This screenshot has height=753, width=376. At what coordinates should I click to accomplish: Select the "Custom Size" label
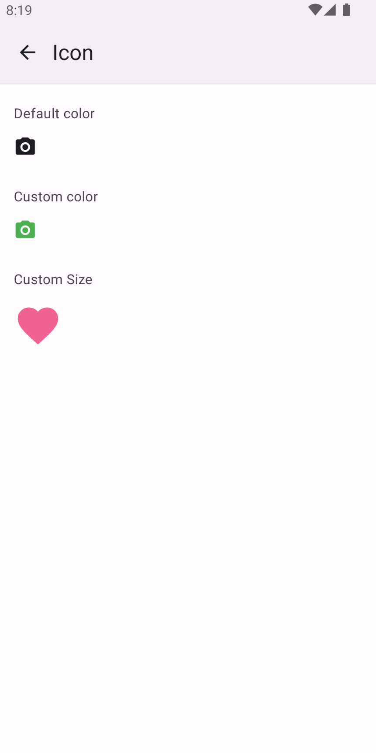(53, 279)
